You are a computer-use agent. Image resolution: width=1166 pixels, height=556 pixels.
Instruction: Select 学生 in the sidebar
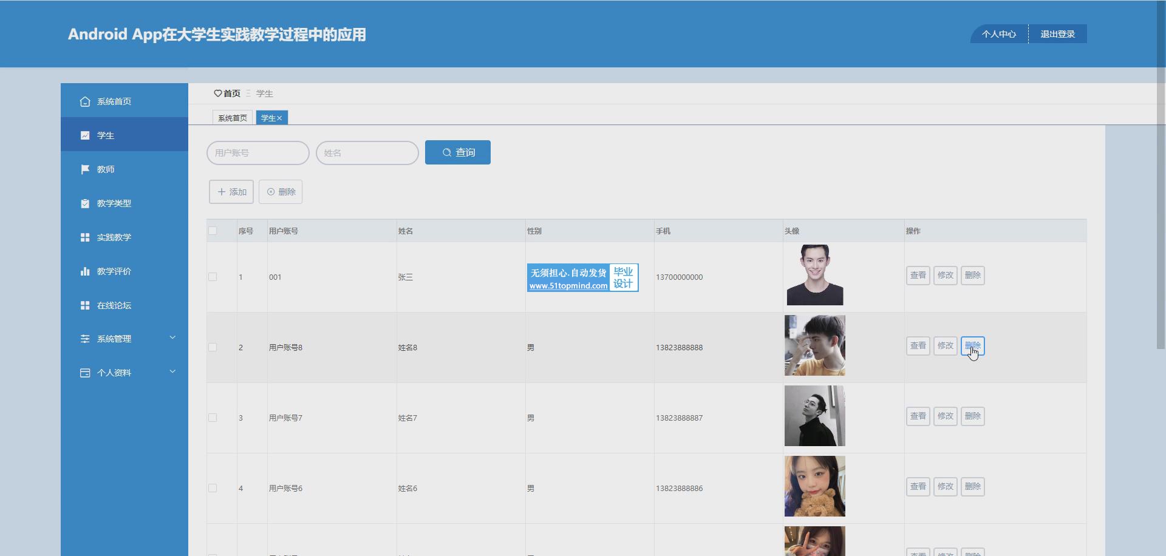tap(124, 135)
